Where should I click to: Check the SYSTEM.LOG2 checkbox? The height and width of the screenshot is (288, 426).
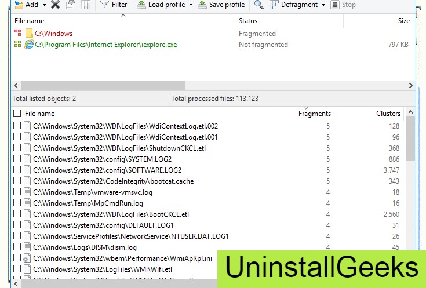pyautogui.click(x=17, y=159)
